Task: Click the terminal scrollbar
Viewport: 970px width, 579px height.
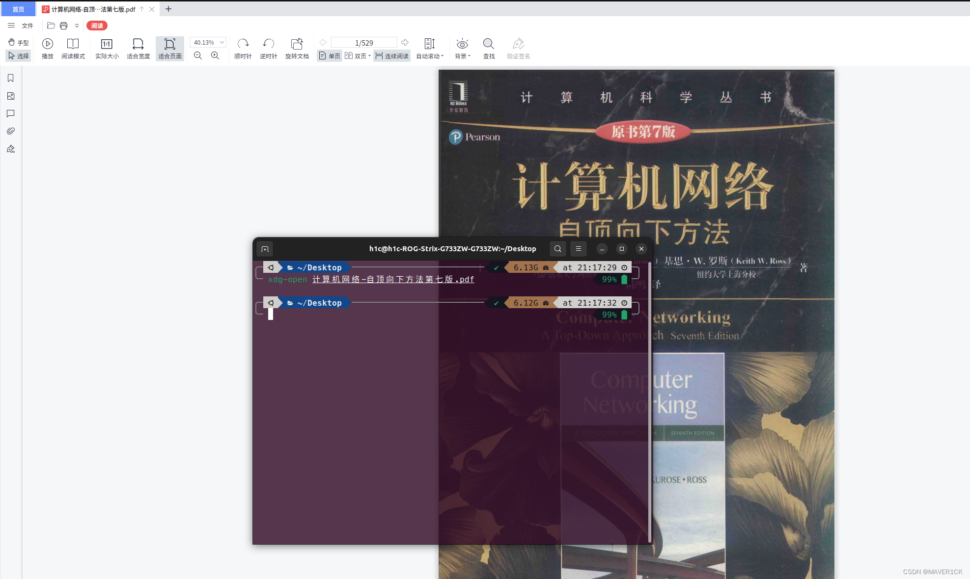Action: (650, 402)
